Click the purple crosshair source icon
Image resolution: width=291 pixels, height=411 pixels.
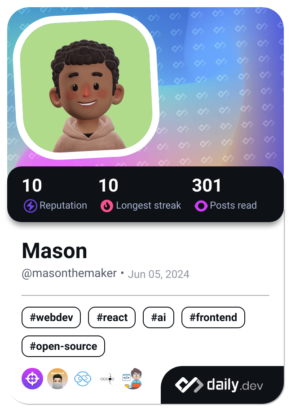coord(32,379)
